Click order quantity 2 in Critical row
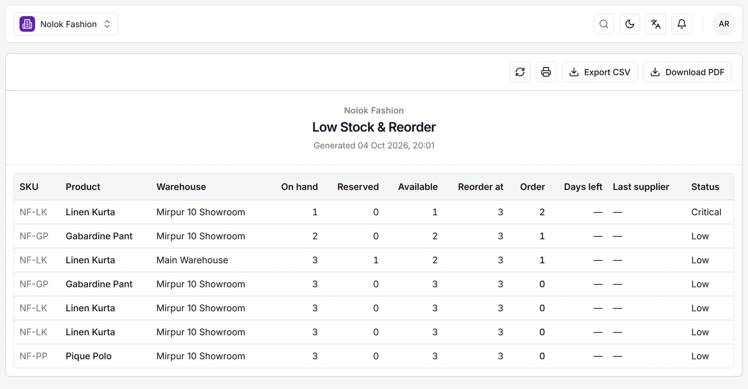This screenshot has height=389, width=748. 542,212
